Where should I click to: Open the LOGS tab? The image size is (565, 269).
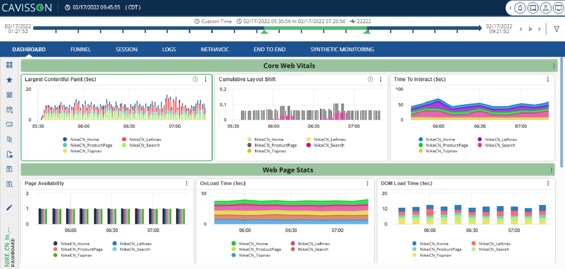pyautogui.click(x=169, y=49)
